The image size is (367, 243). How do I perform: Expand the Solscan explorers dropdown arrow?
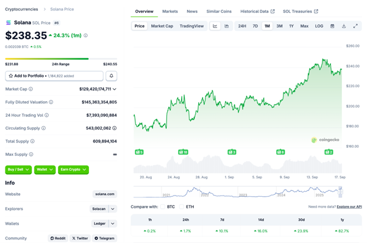(x=113, y=209)
